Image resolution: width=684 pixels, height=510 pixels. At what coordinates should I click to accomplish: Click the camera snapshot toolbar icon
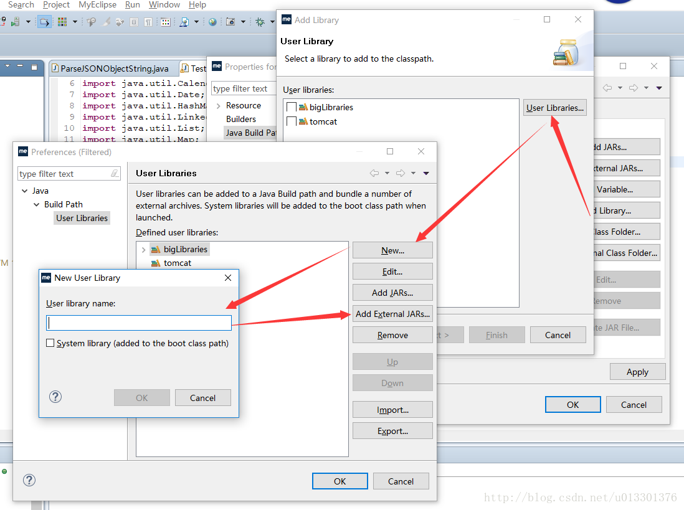tap(230, 22)
